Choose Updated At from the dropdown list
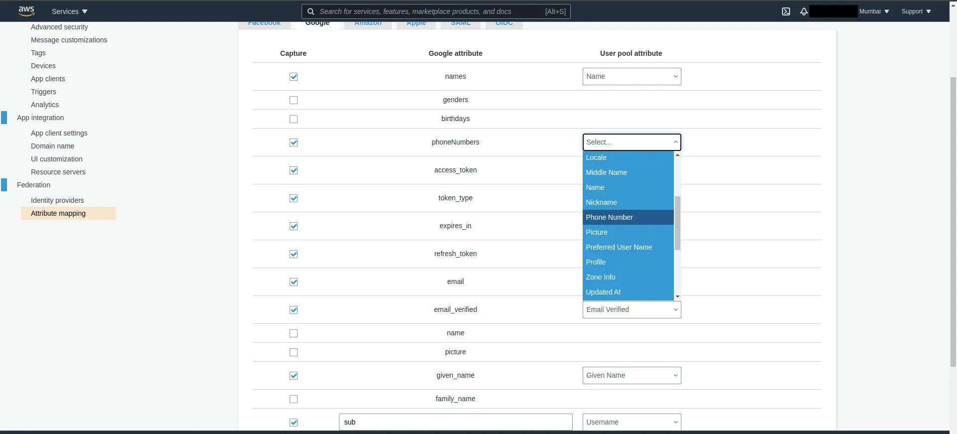Viewport: 957px width, 434px height. tap(628, 292)
